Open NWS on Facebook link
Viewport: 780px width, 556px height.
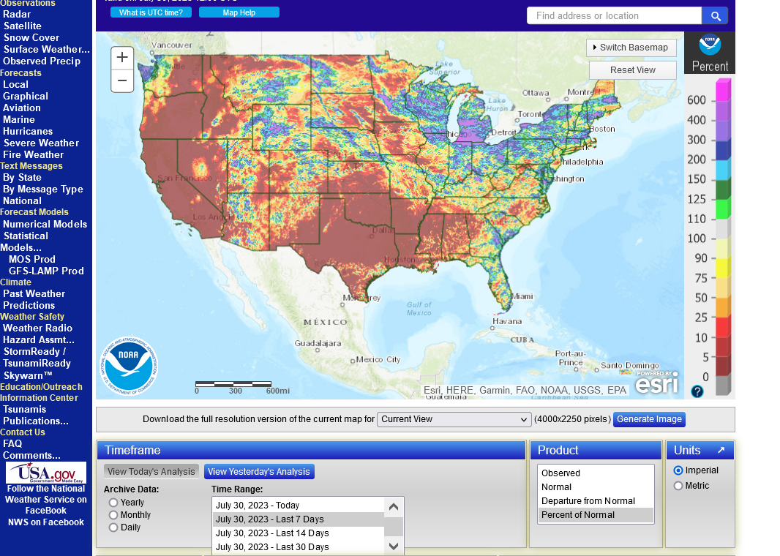46,522
